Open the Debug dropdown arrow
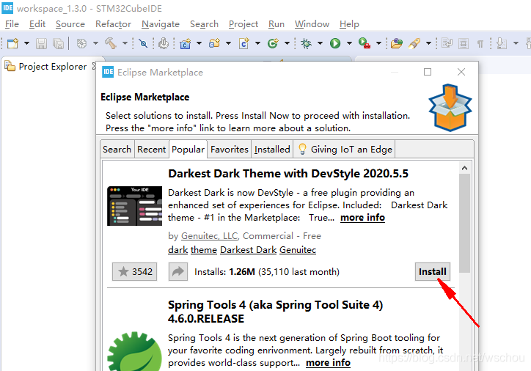The height and width of the screenshot is (371, 531). coord(320,43)
